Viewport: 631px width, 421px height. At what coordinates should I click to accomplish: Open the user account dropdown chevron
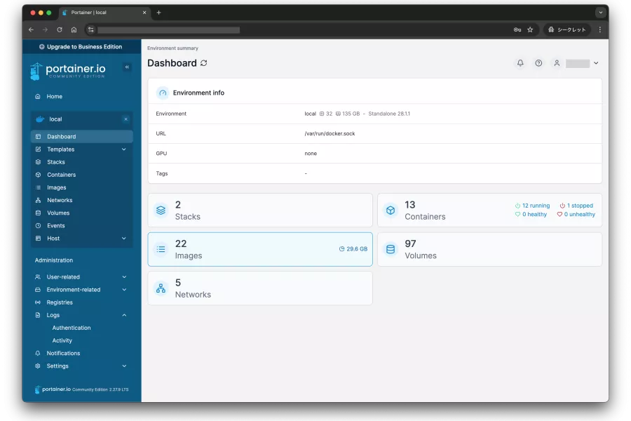596,63
